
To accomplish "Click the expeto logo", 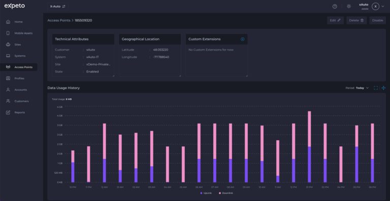I will (14, 6).
